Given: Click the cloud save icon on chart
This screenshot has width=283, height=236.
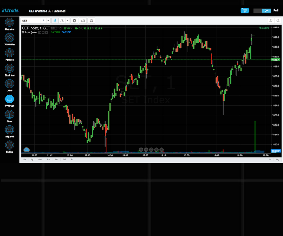Looking at the screenshot, I should (x=27, y=150).
